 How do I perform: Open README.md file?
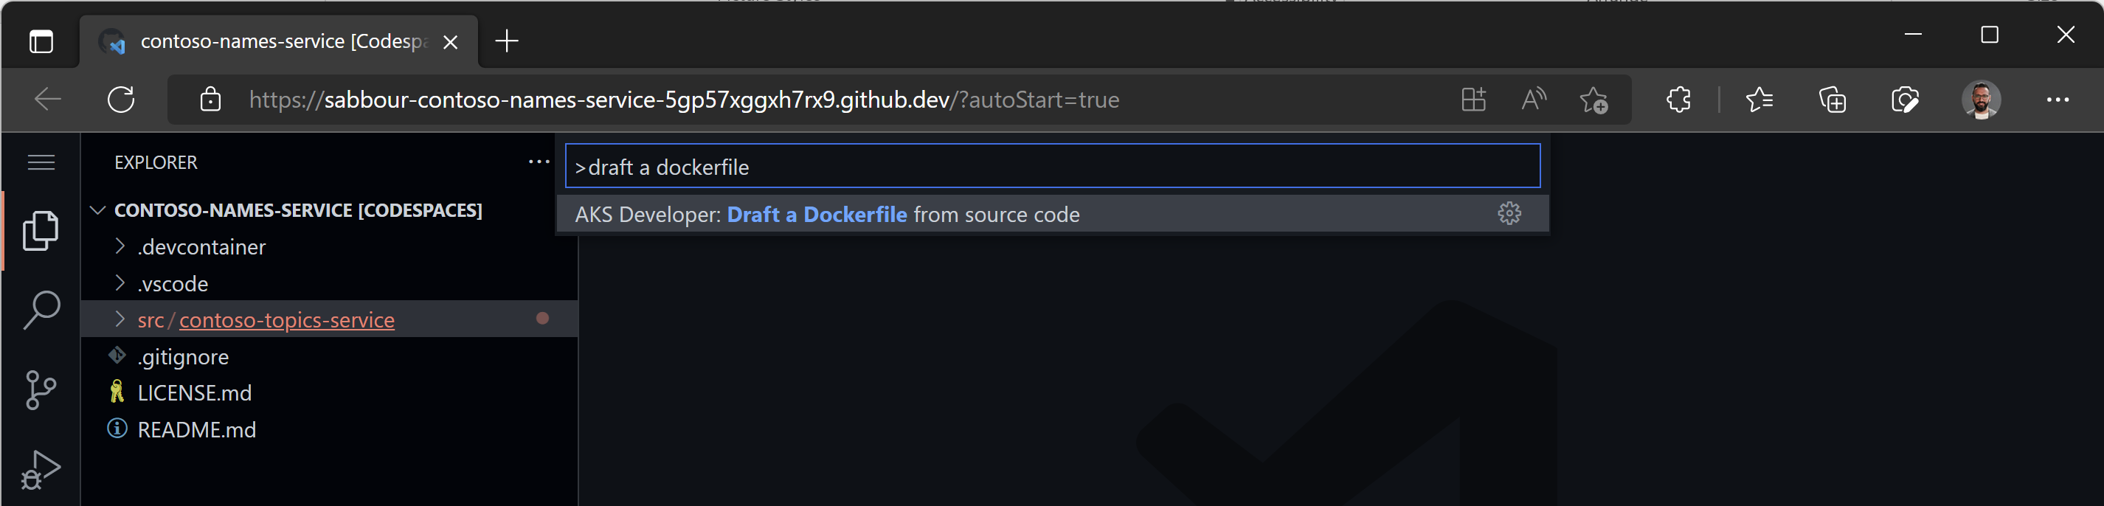[x=329, y=429]
